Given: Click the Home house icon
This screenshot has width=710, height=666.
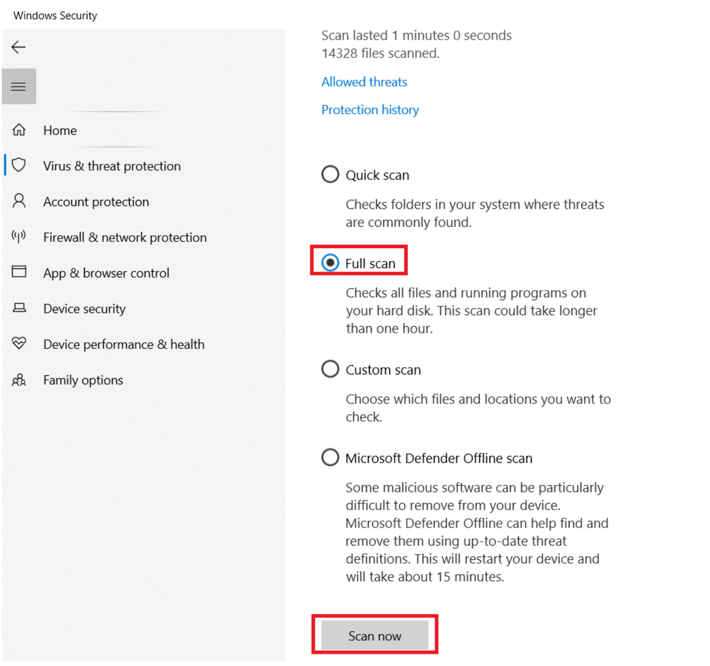Looking at the screenshot, I should (19, 130).
